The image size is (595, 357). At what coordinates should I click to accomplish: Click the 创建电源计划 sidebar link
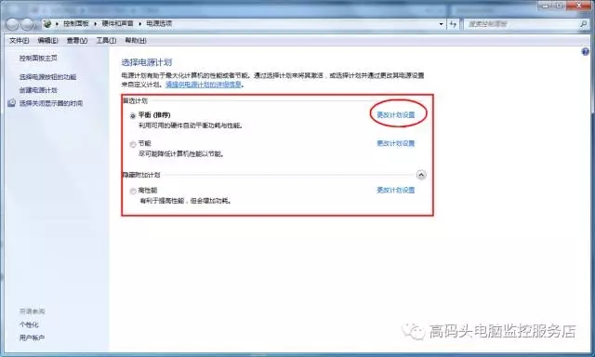[x=38, y=90]
